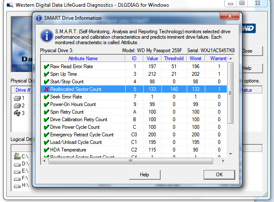Screen dimensions: 274x202
Task: Select the Emergency Retract Cycle Count row
Action: click(x=134, y=135)
